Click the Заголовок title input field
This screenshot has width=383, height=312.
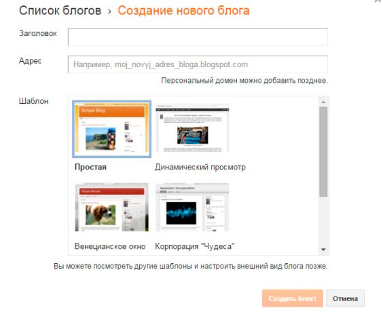198,37
